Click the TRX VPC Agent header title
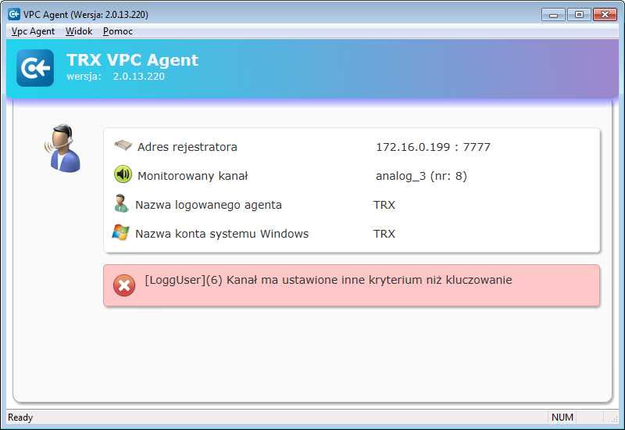625x430 pixels. [x=132, y=60]
